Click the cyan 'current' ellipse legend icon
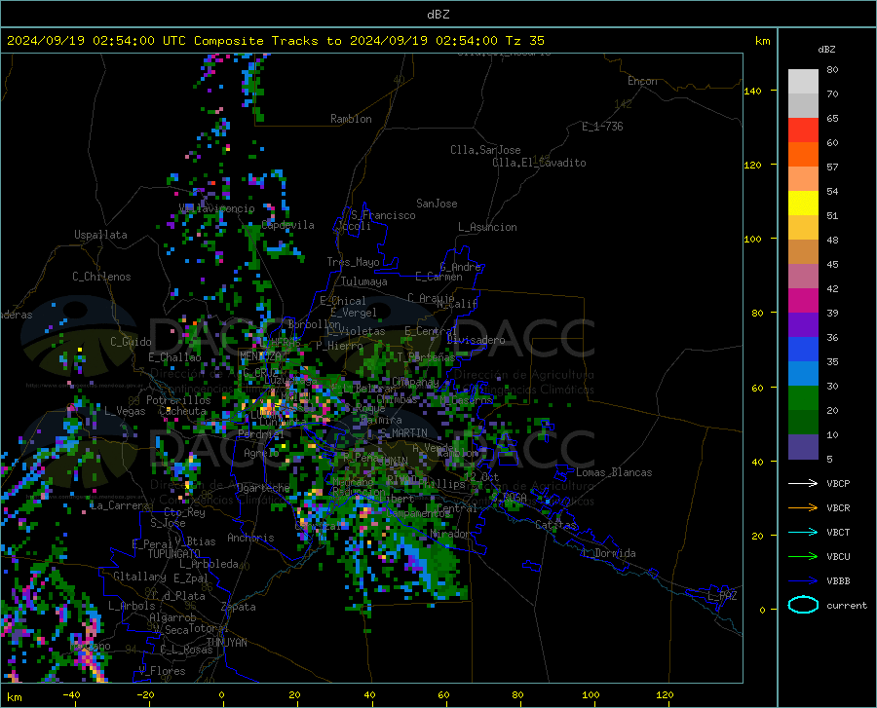Screen dimensions: 877x708 pos(803,605)
